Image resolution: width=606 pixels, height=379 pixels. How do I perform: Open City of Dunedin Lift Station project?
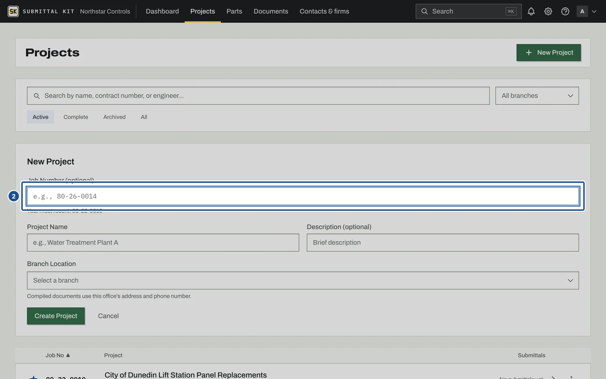[x=186, y=375]
